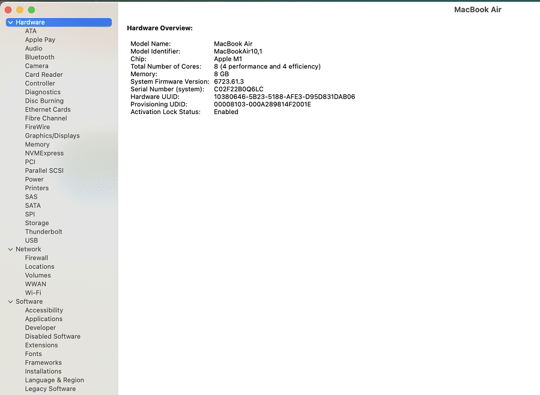The width and height of the screenshot is (540, 395).
Task: Select USB in the Hardware list
Action: [x=31, y=240]
